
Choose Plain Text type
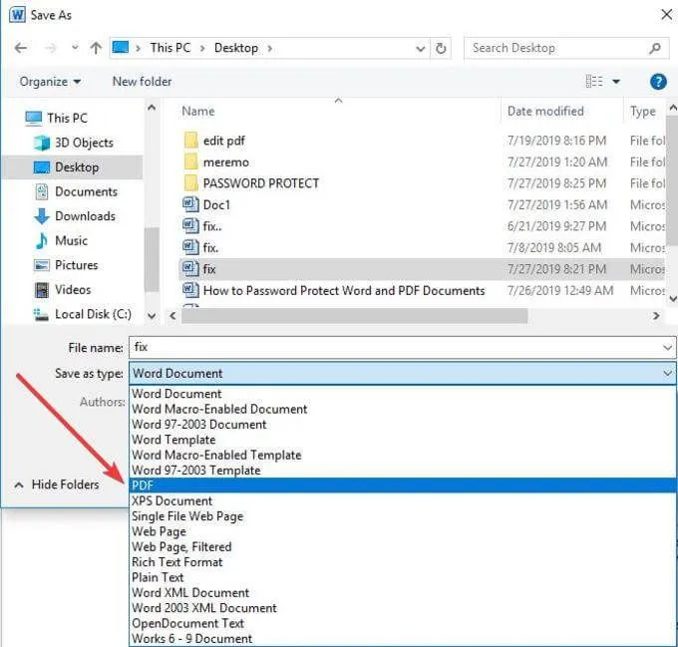[402, 577]
